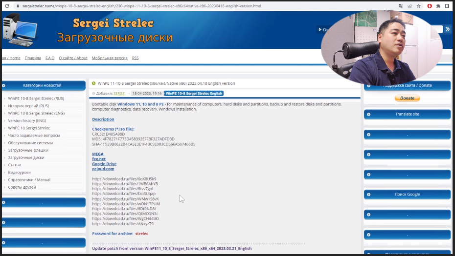This screenshot has width=455, height=256.
Task: Open category WinPE 10-8 Sergei Strelec (ENG)
Action: click(36, 113)
